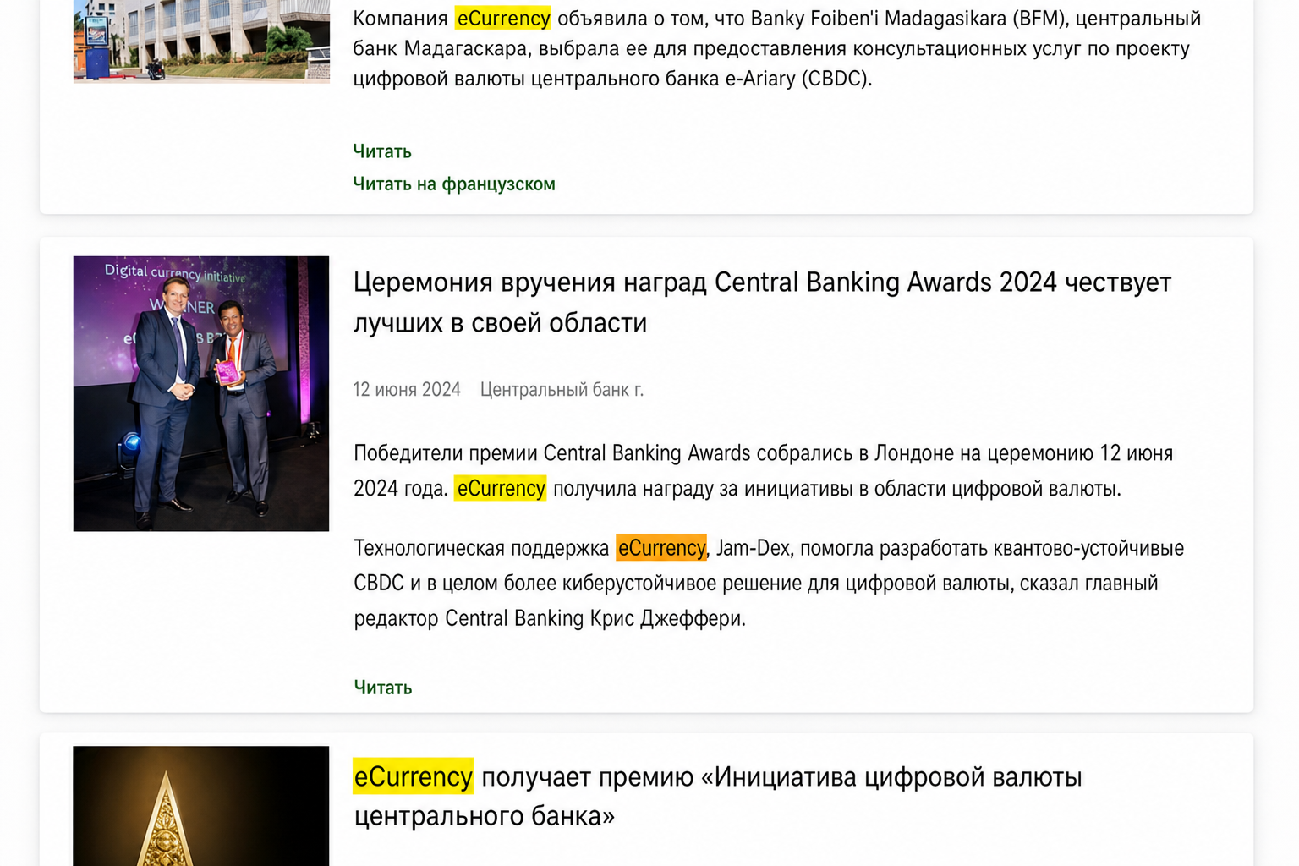Follow the "Читать на французском" link
This screenshot has height=866, width=1299.
pos(454,184)
